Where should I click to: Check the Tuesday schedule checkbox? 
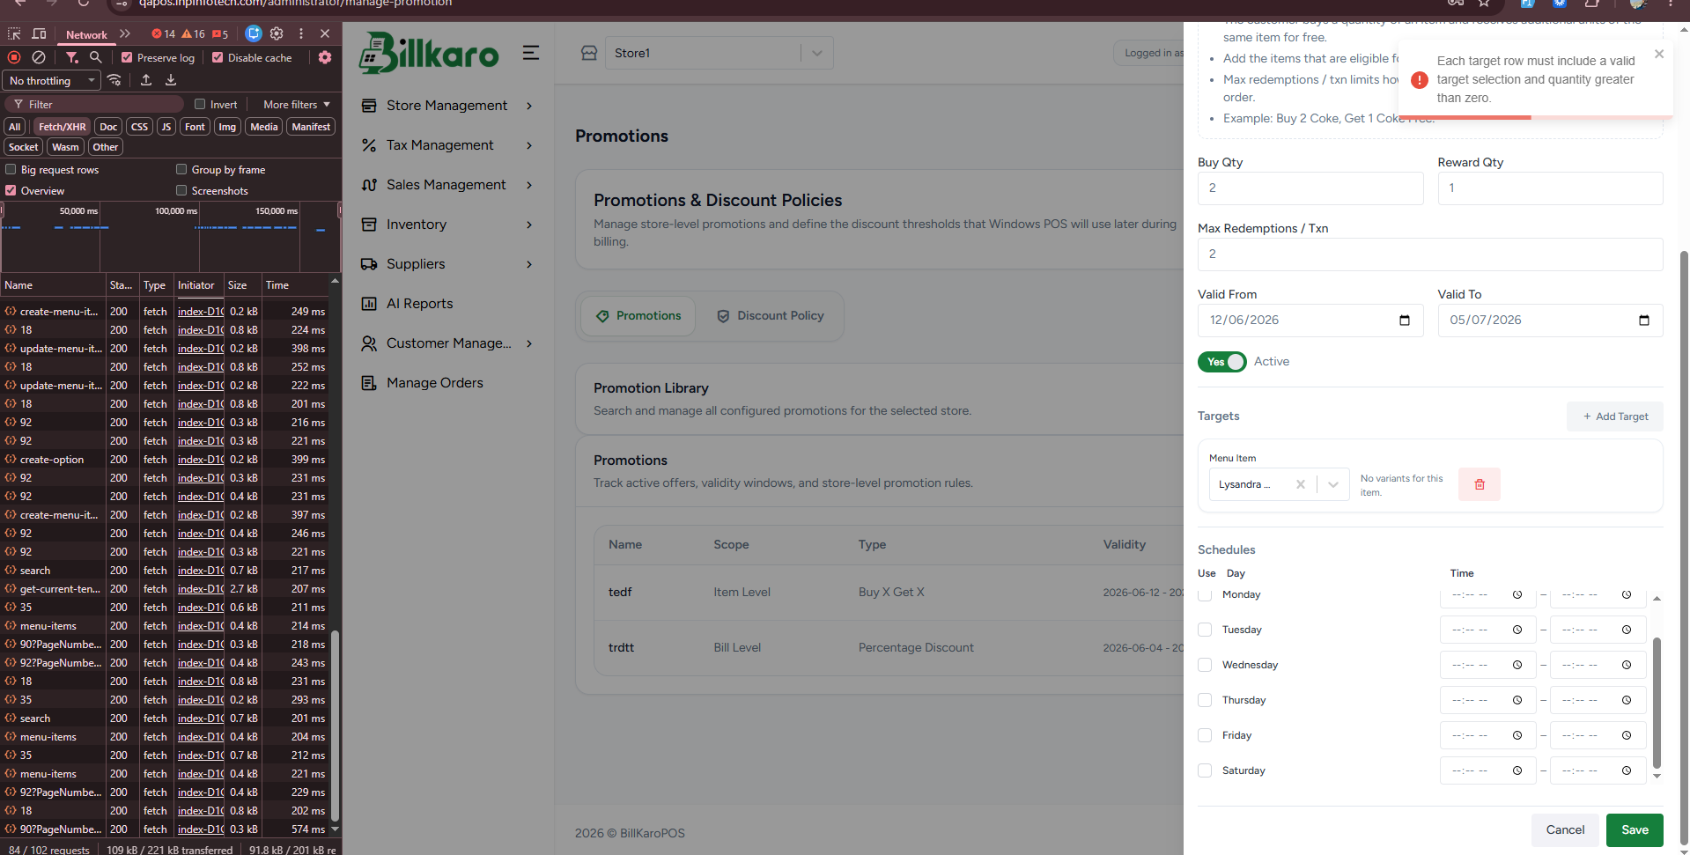click(1205, 630)
